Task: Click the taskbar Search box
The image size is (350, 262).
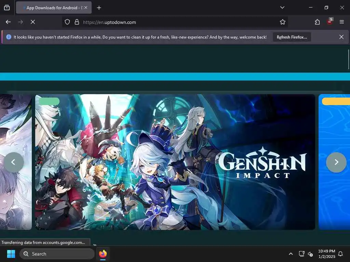Action: coord(57,254)
